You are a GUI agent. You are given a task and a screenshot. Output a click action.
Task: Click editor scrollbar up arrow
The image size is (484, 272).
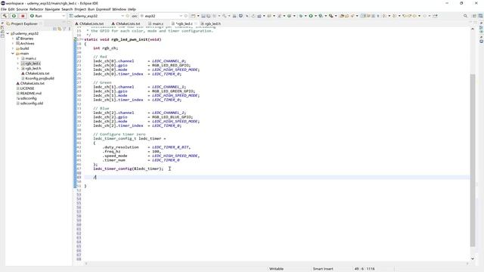473,29
